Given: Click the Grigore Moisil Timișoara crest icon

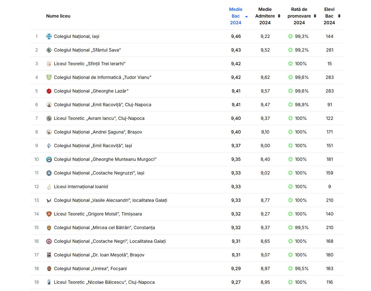Looking at the screenshot, I should coord(49,214).
